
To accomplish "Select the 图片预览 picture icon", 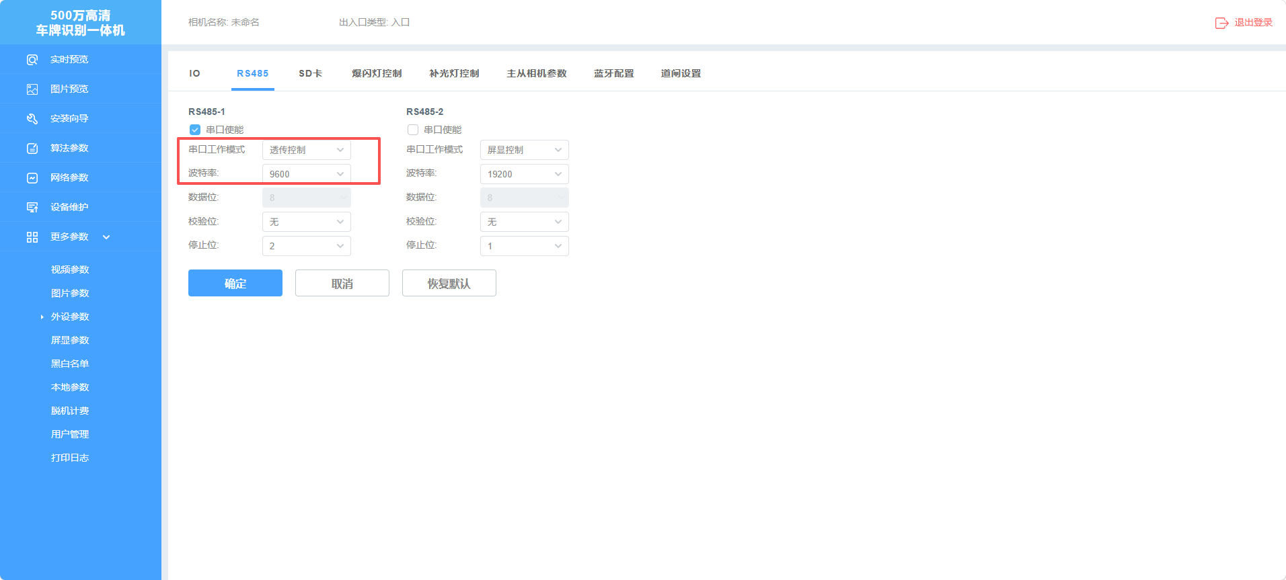I will tap(32, 89).
